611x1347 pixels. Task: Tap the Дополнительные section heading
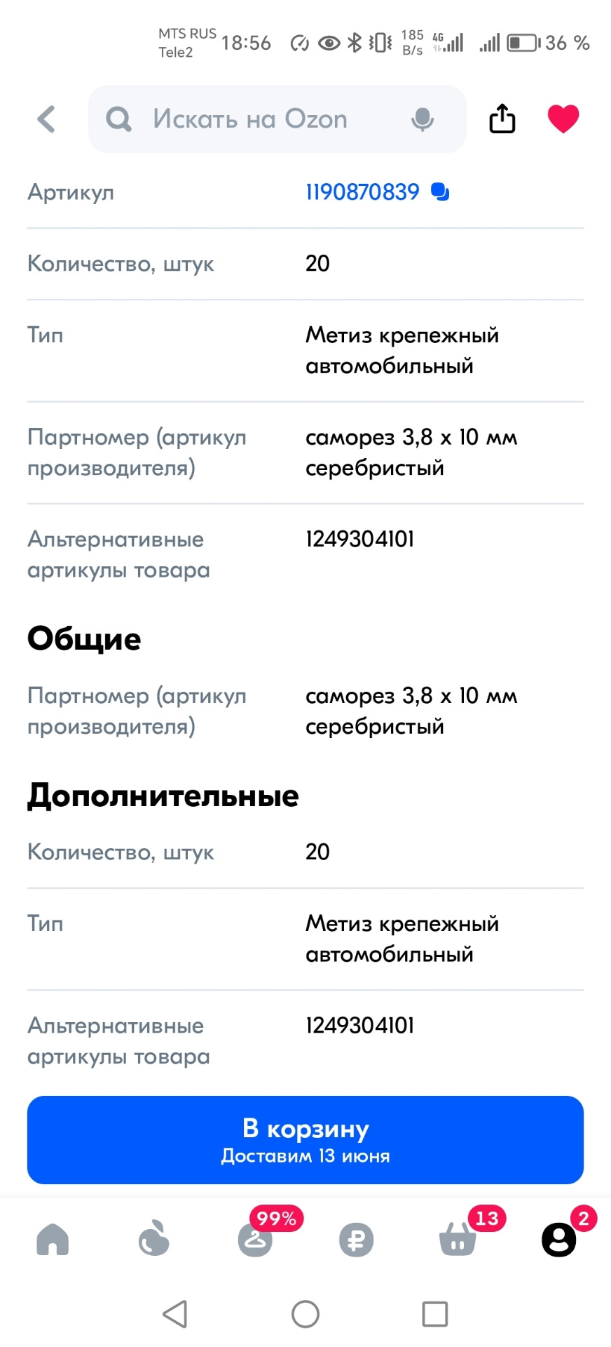pos(163,796)
